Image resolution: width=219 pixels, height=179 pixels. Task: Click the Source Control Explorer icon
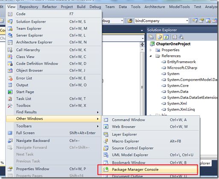106,148
